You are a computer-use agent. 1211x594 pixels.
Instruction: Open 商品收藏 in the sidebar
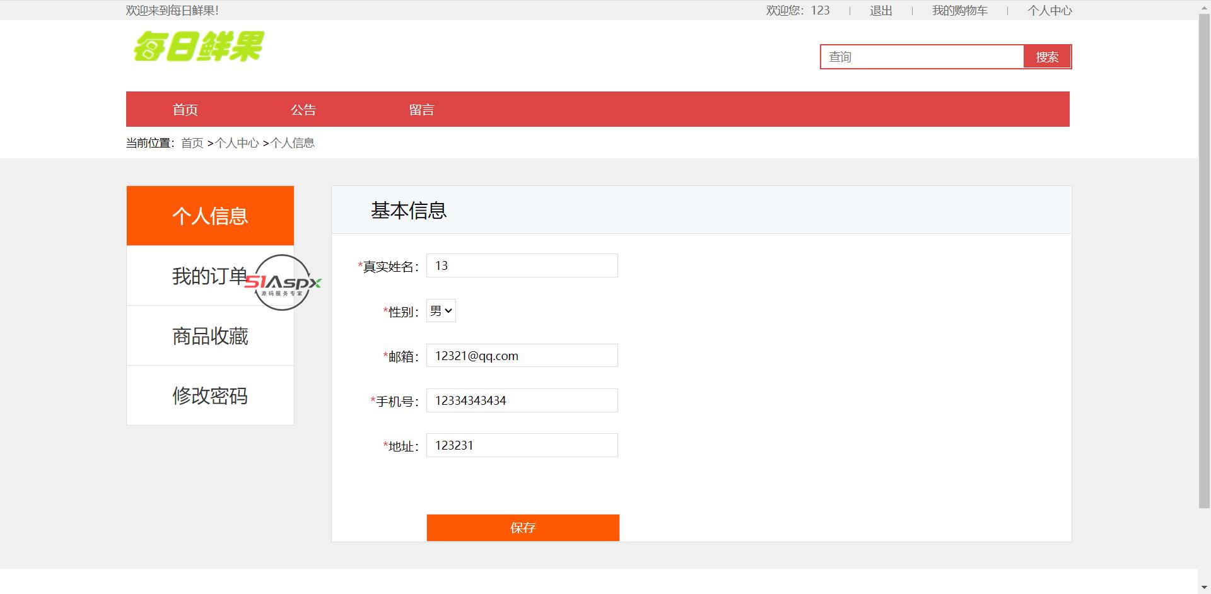pos(210,335)
